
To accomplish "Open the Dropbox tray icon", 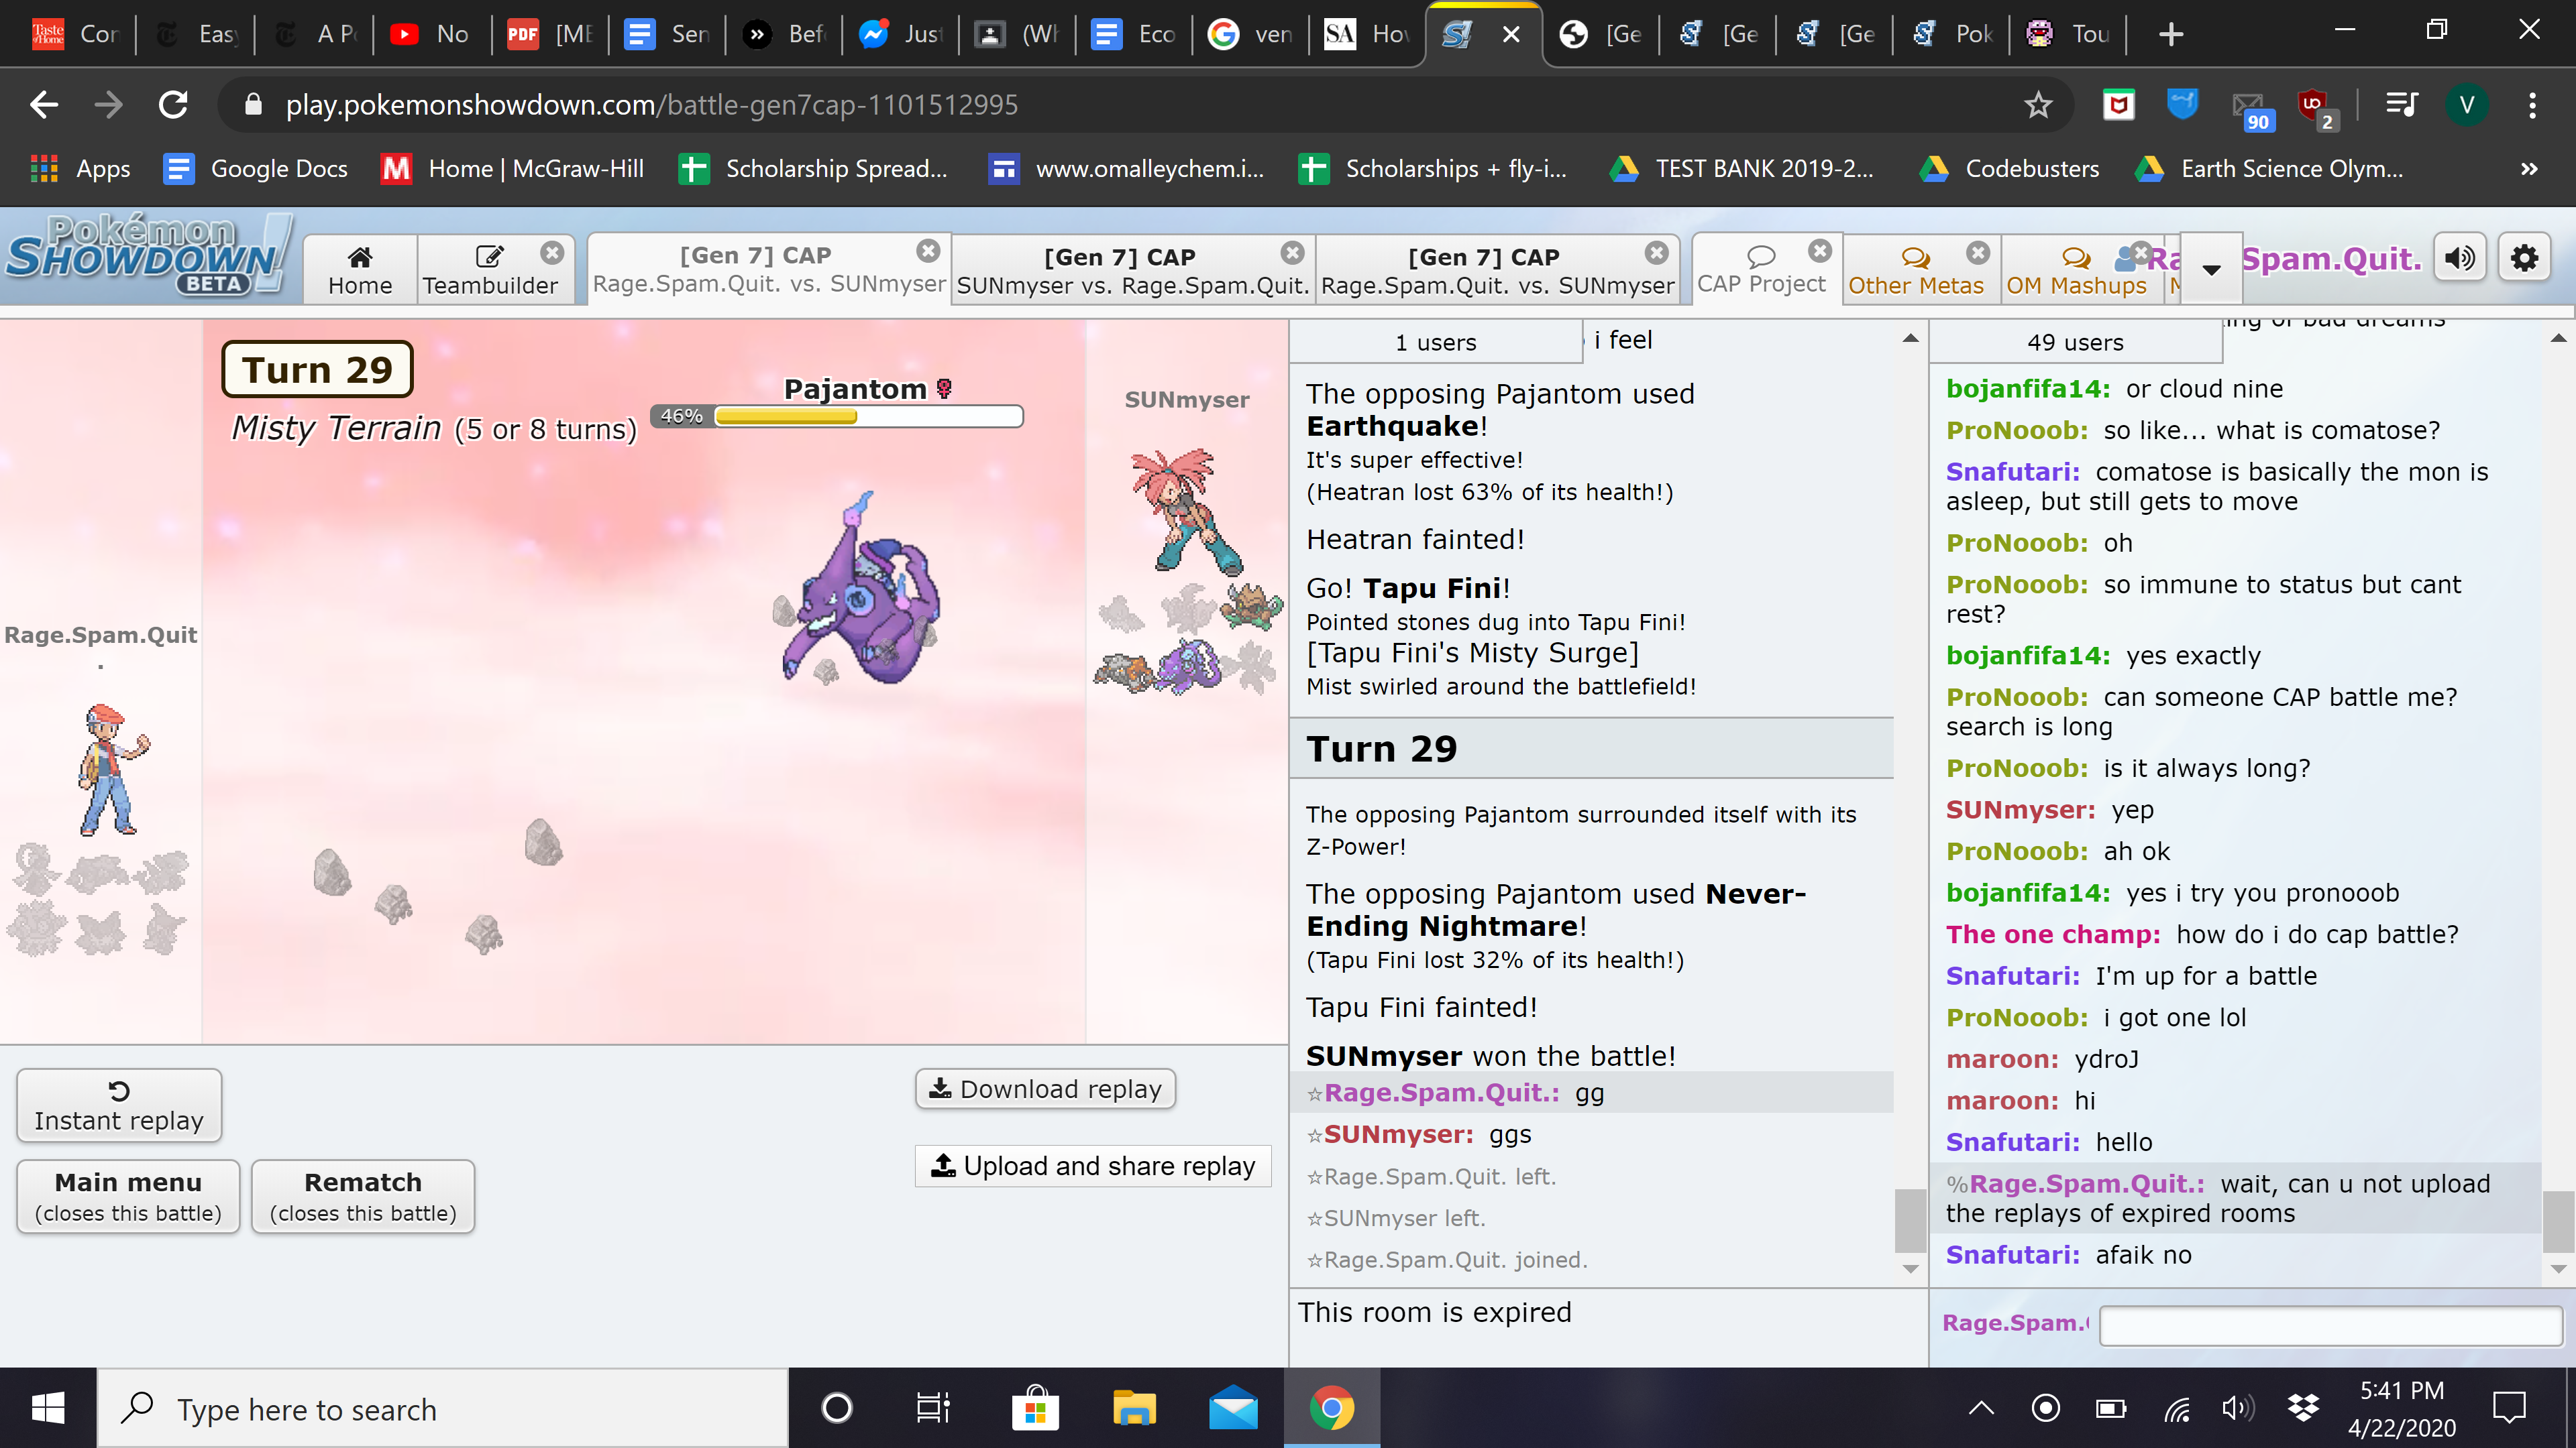I will (x=2303, y=1408).
